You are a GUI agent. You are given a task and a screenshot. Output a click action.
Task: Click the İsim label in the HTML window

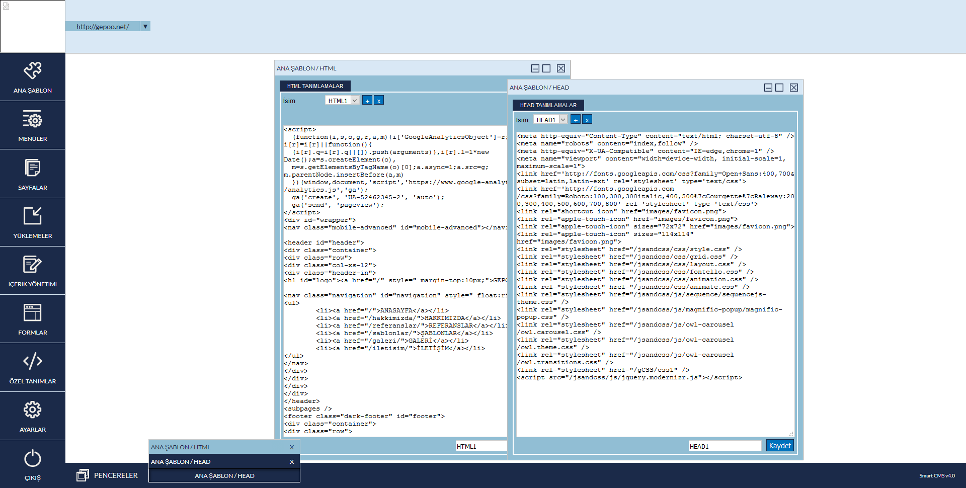[x=289, y=101]
